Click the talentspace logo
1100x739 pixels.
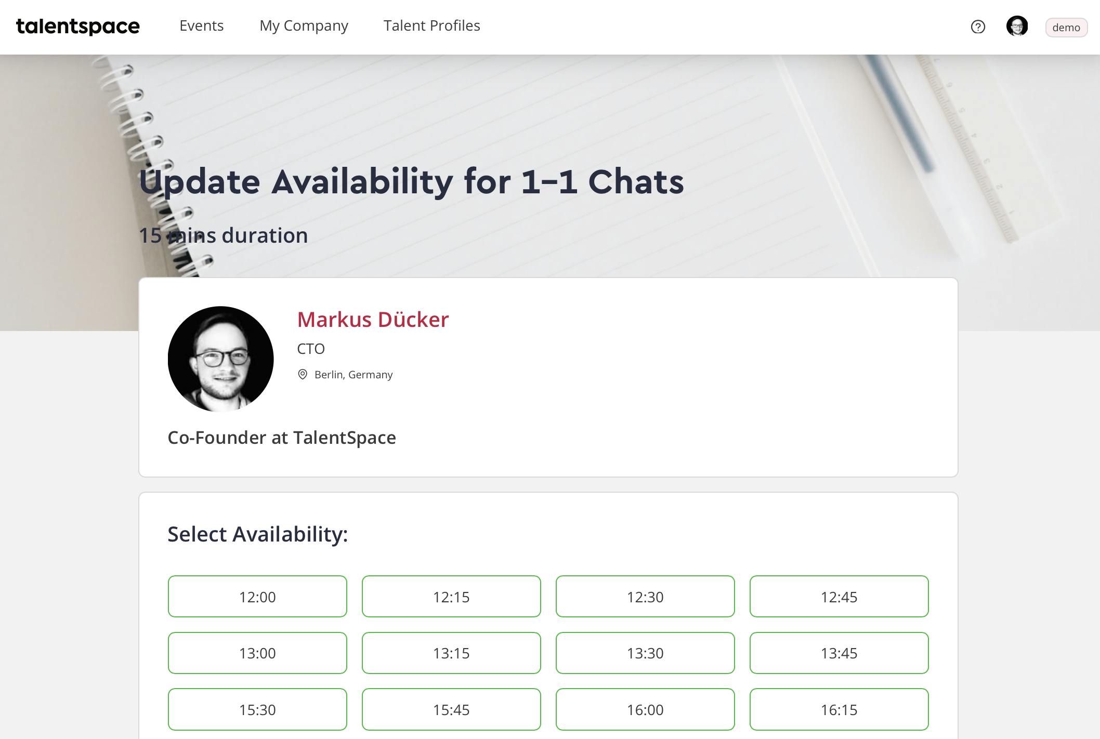78,26
